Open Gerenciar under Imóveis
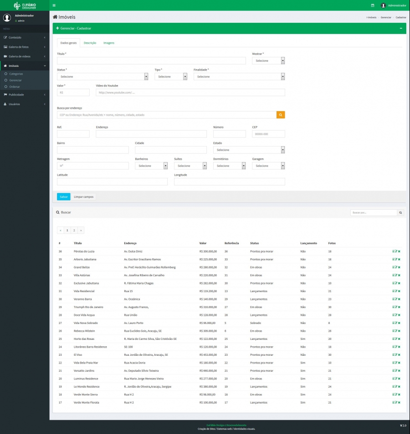The height and width of the screenshot is (434, 410). coord(15,80)
